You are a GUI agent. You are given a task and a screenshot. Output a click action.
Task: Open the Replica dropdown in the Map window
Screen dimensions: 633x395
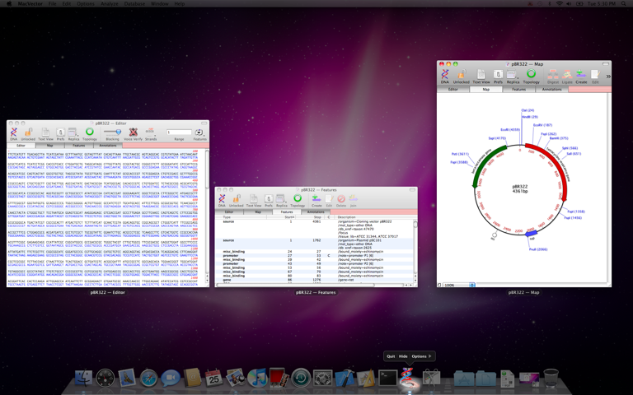513,75
